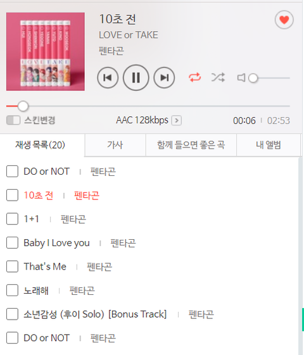Toggle the repeat icon
This screenshot has height=355, width=304.
tap(195, 77)
